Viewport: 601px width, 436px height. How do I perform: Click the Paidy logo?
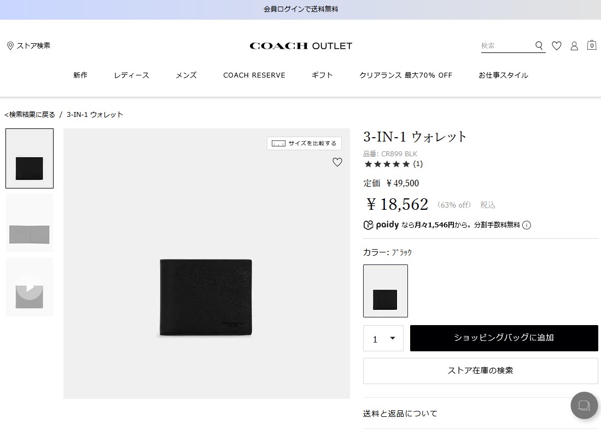click(381, 225)
